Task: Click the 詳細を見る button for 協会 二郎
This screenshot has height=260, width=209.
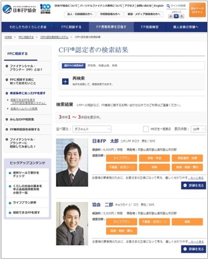Action: [193, 249]
